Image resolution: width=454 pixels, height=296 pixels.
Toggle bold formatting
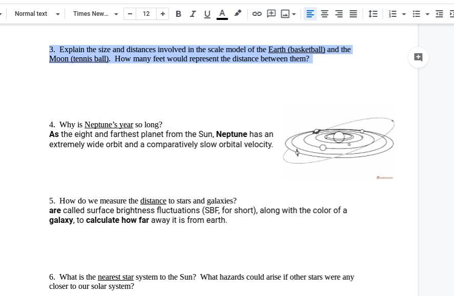coord(178,14)
